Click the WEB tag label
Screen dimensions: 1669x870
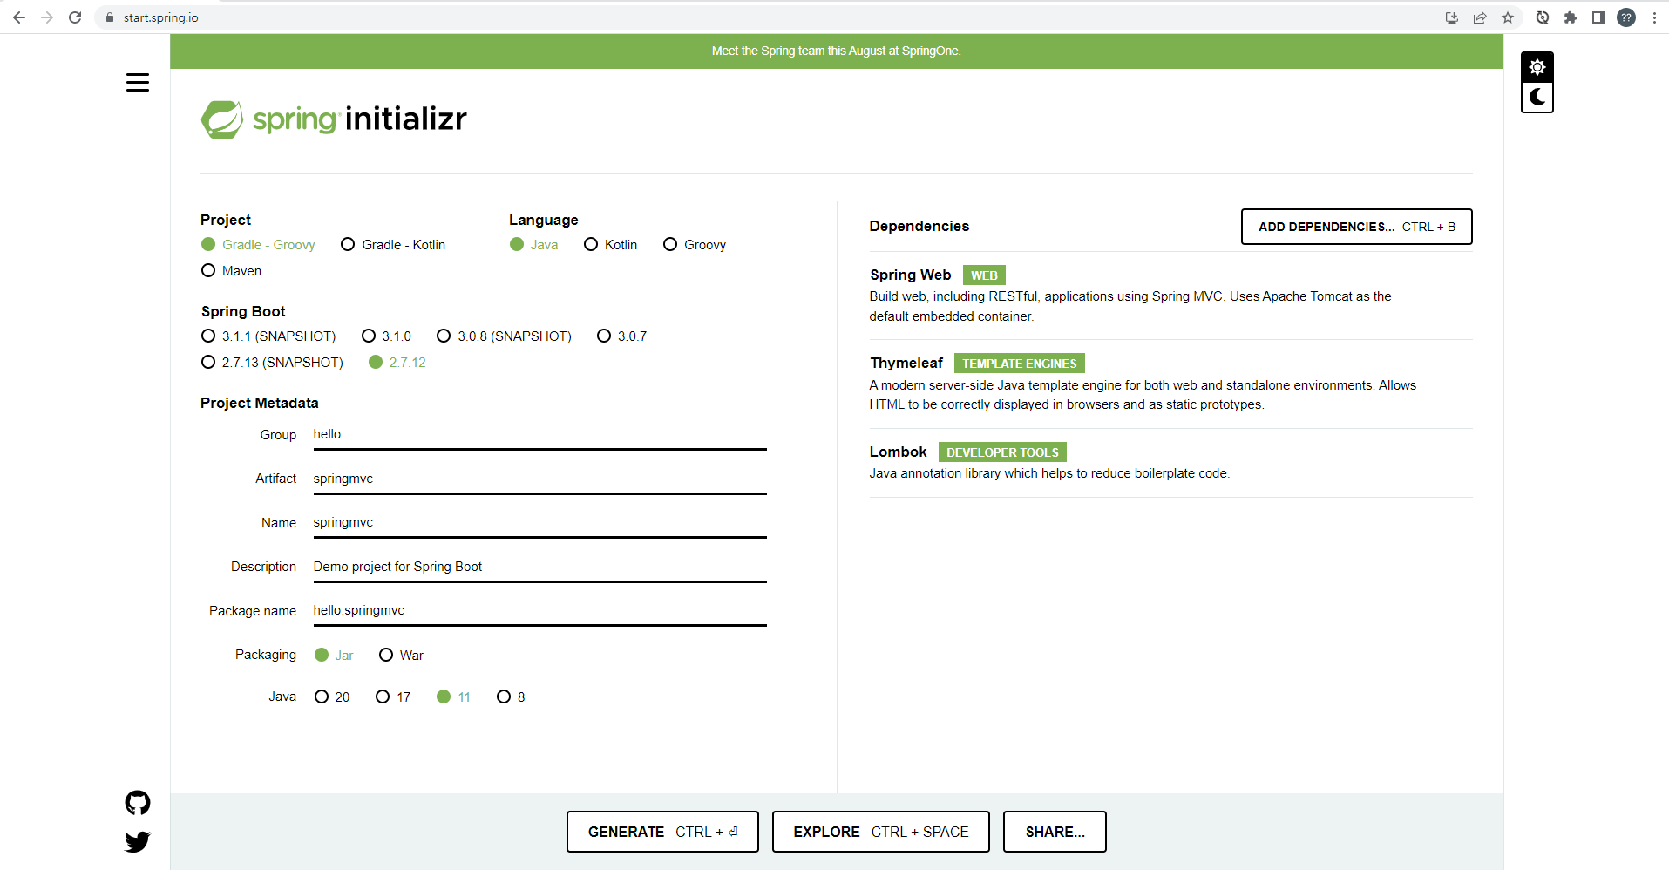click(x=984, y=275)
